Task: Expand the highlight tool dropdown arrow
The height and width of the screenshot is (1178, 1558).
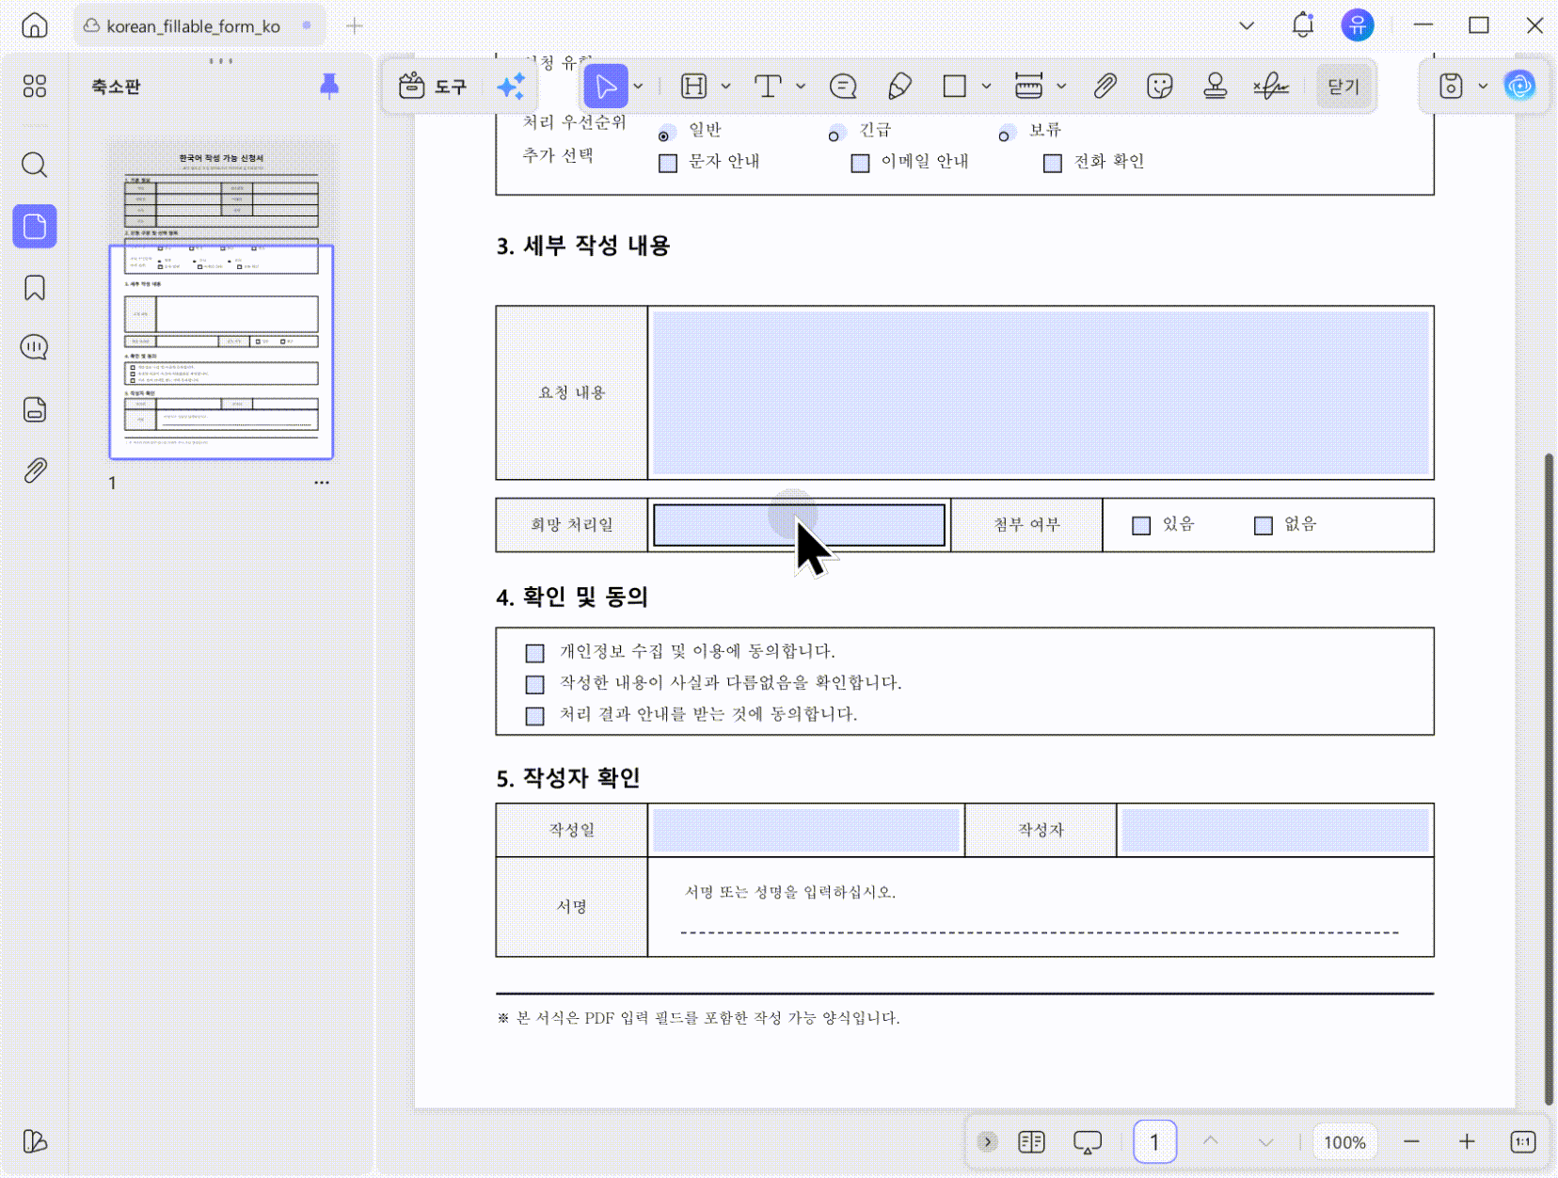Action: (725, 87)
